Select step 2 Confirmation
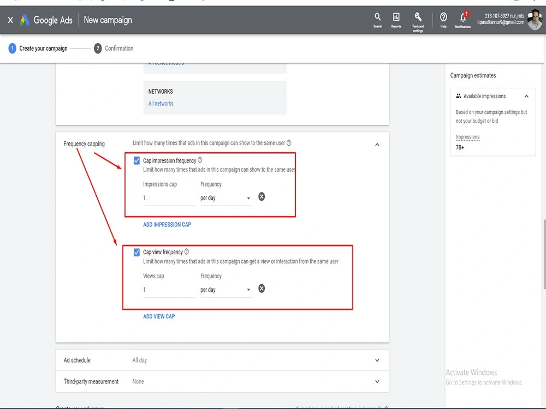546x409 pixels. [x=114, y=49]
